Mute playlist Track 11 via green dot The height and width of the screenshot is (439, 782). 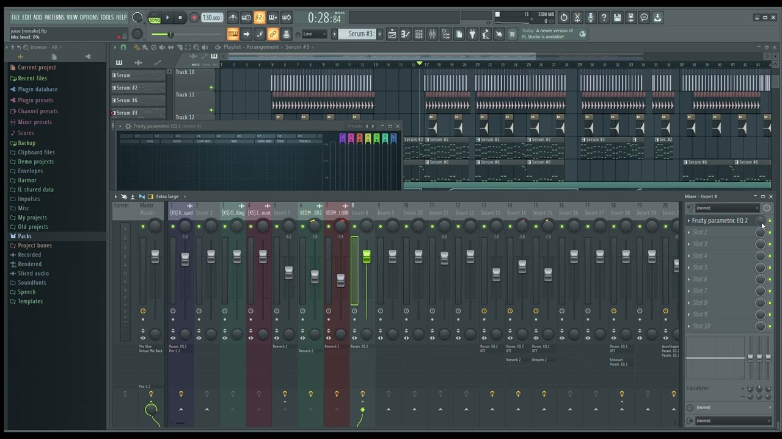[211, 110]
